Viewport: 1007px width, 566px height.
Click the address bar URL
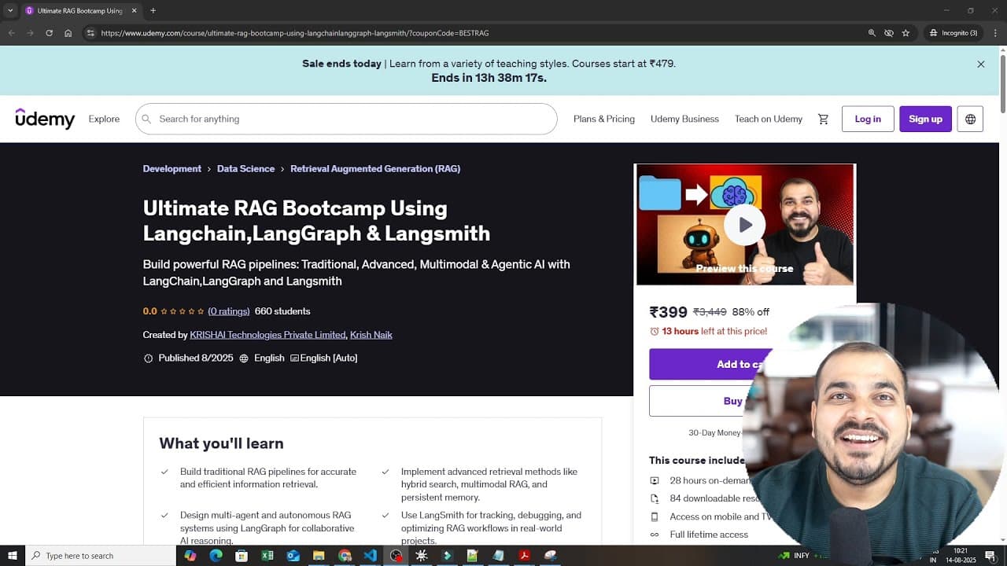point(295,33)
